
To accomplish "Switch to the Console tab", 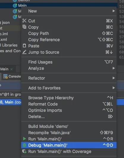I will coord(12,76).
